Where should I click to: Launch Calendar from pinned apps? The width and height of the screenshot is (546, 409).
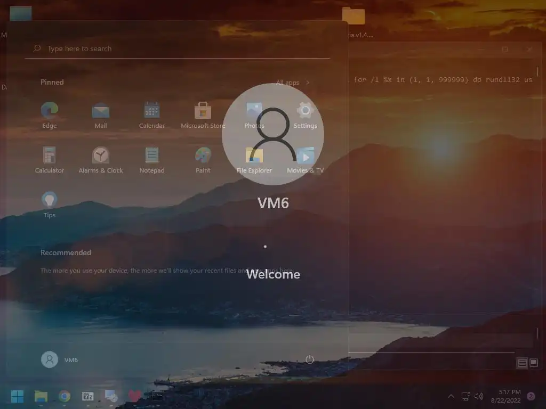152,116
